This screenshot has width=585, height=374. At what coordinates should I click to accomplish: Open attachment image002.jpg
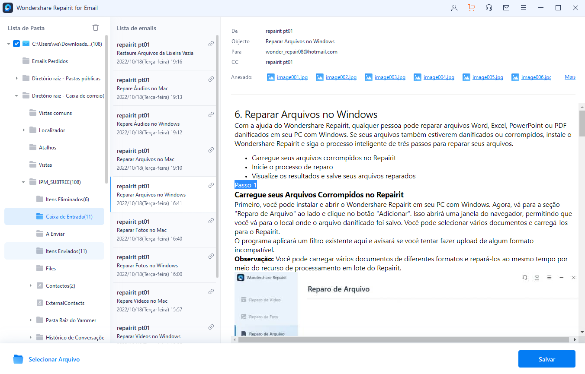341,77
